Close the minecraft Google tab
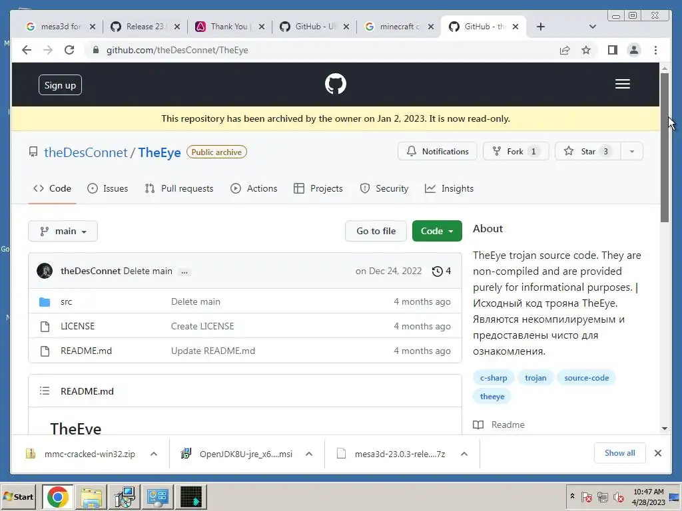The width and height of the screenshot is (682, 511). (x=430, y=27)
